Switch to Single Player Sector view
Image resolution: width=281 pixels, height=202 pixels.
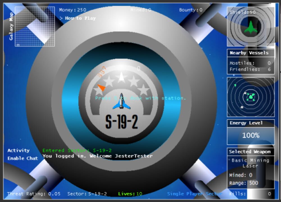point(195,194)
